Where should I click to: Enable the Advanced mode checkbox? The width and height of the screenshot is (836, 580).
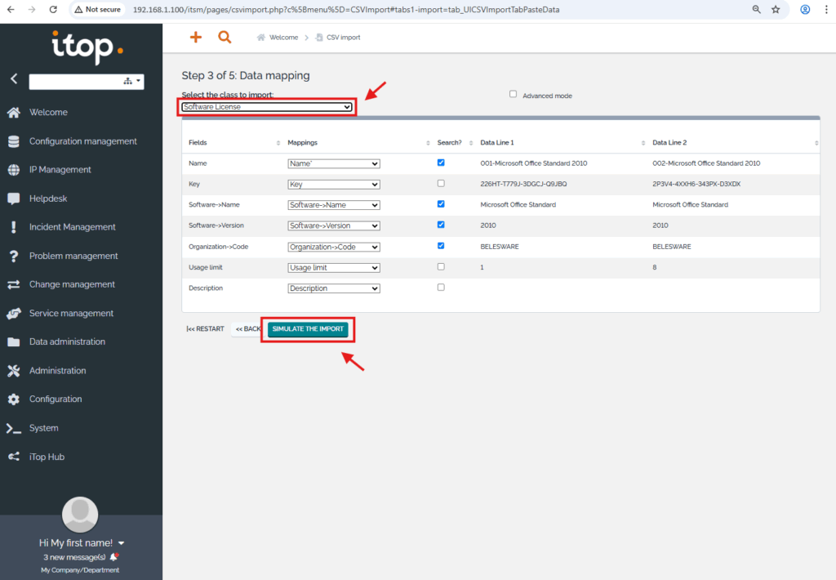pos(514,95)
